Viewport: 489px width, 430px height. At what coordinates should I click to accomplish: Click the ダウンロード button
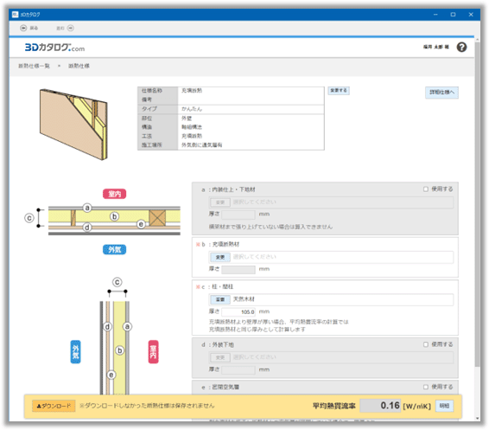[x=54, y=406]
